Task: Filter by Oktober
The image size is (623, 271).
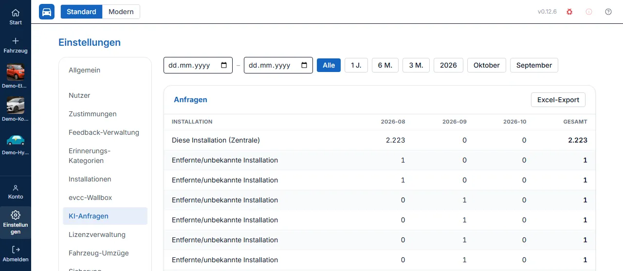Action: (x=487, y=65)
